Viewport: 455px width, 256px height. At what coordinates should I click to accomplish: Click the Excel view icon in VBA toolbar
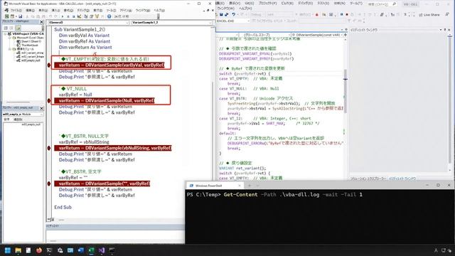tap(6, 16)
